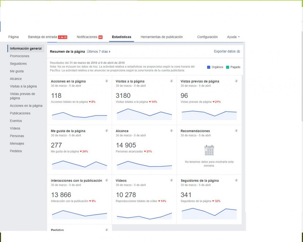Viewport: 303px width, 242px height.
Task: Click Exportar datos link
Action: click(x=227, y=51)
